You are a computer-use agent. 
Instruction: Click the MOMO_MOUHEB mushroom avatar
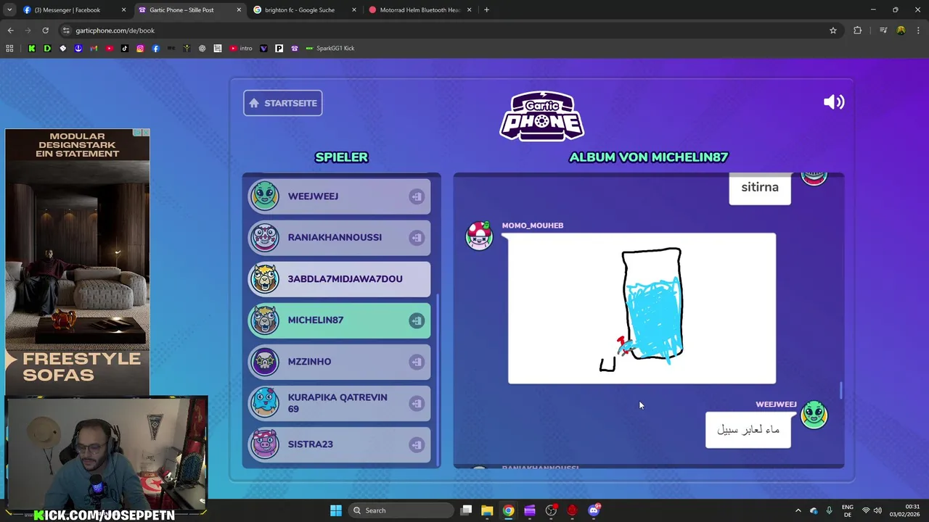click(x=479, y=236)
